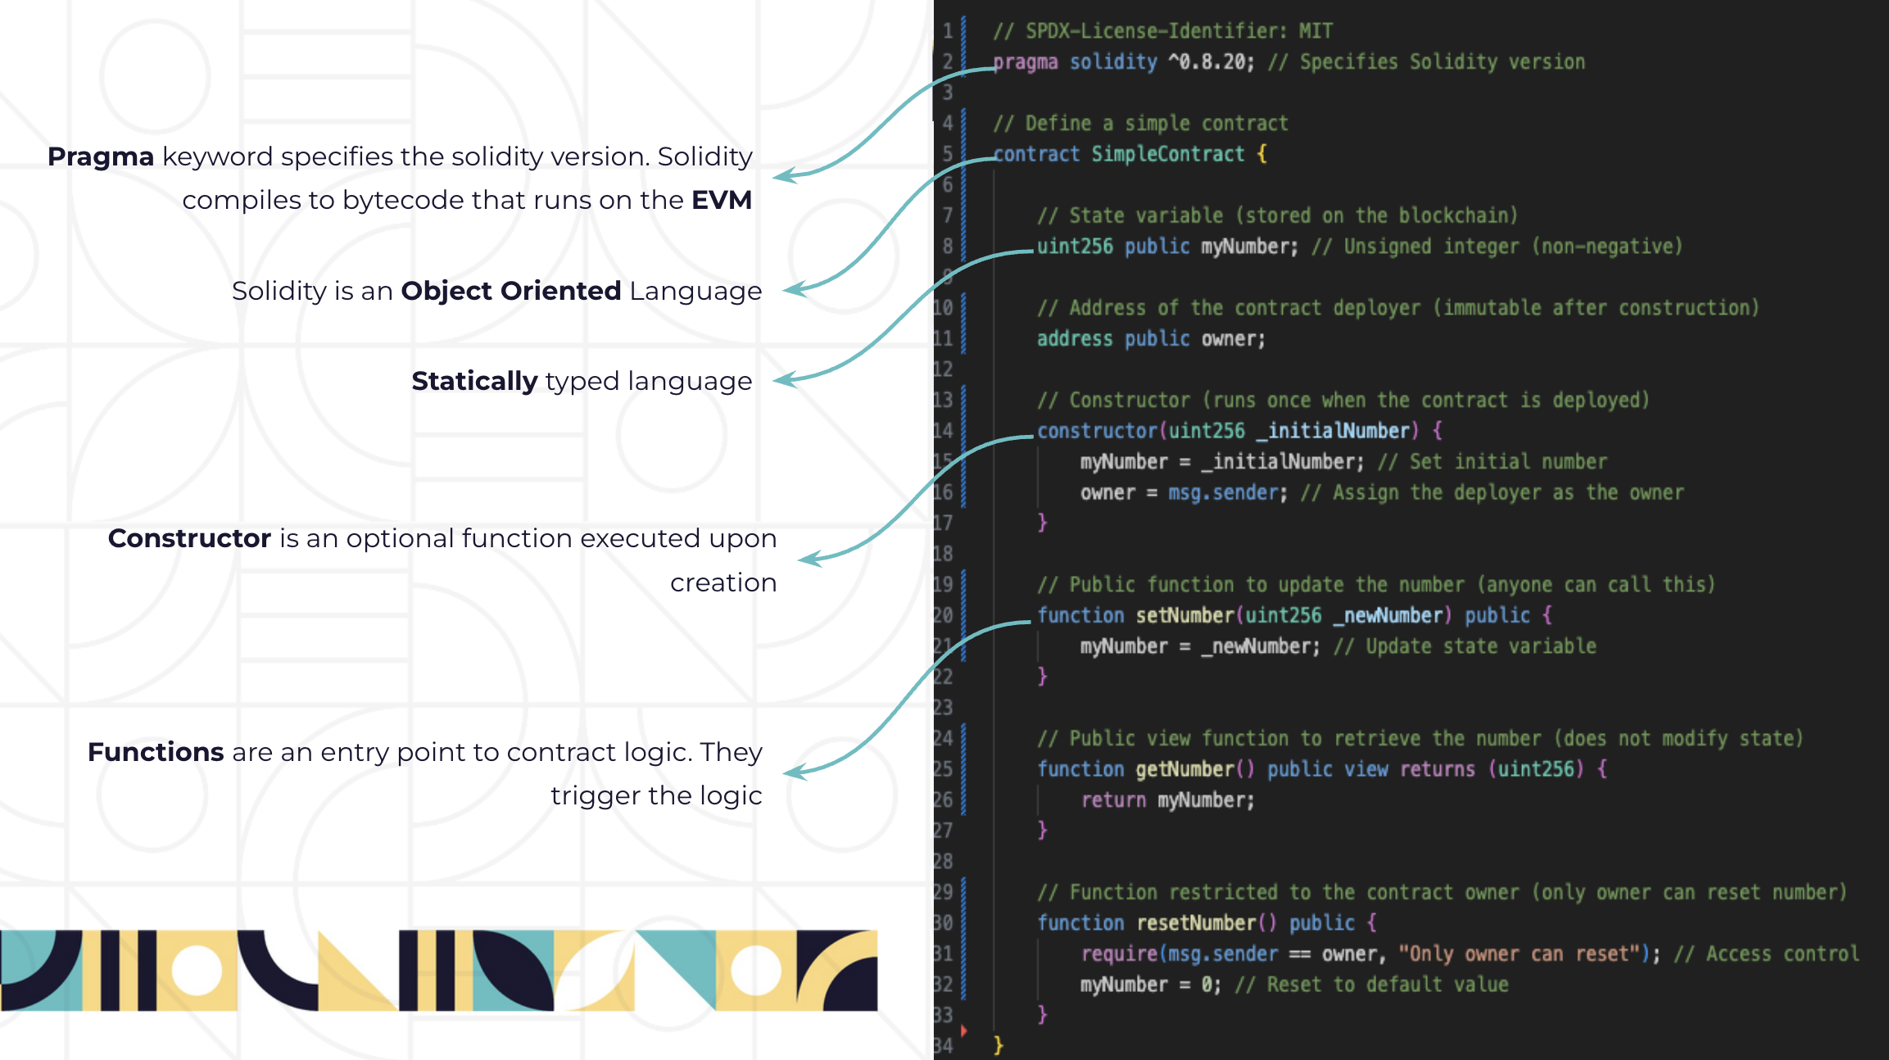Screen dimensions: 1889x1060
Task: Click the '// Define a simple contract' comment
Action: (1140, 124)
